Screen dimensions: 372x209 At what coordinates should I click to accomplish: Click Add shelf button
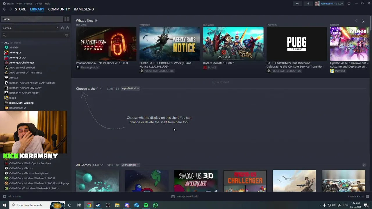click(x=221, y=82)
